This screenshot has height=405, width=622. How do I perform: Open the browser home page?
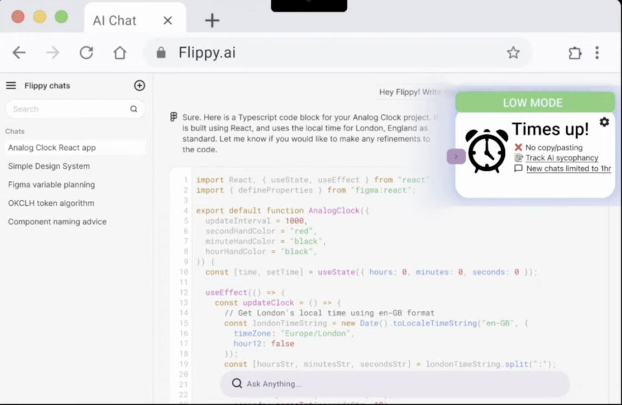(x=120, y=53)
